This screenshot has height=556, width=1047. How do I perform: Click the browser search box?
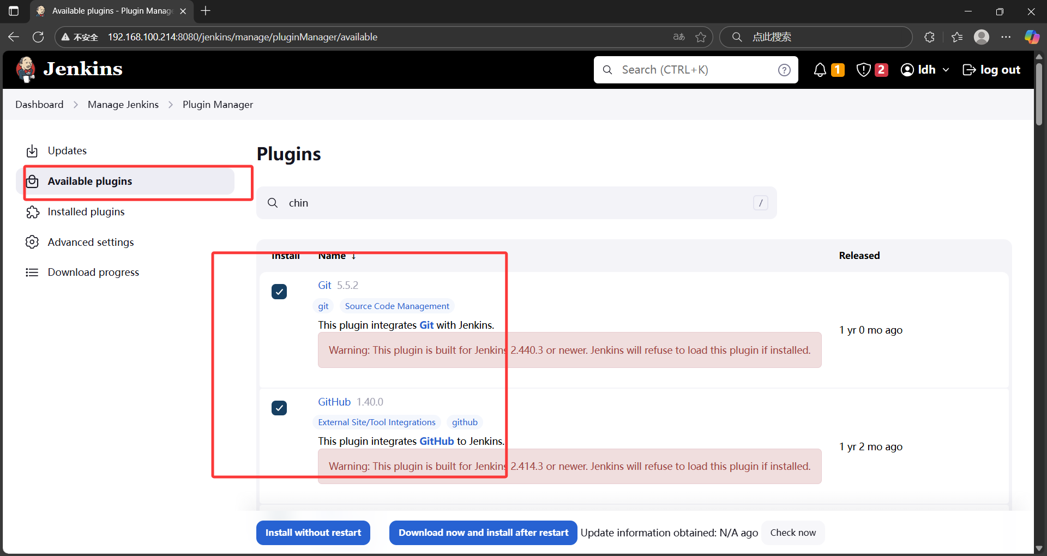[x=816, y=37]
